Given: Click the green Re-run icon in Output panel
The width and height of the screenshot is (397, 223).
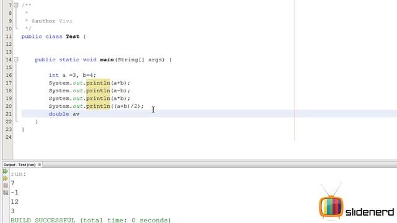Looking at the screenshot, I should (x=5, y=171).
